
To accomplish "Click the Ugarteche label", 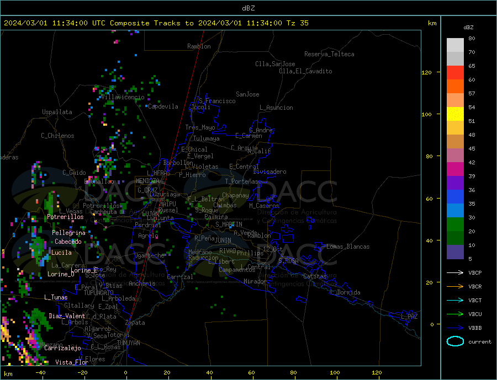I will pos(149,255).
